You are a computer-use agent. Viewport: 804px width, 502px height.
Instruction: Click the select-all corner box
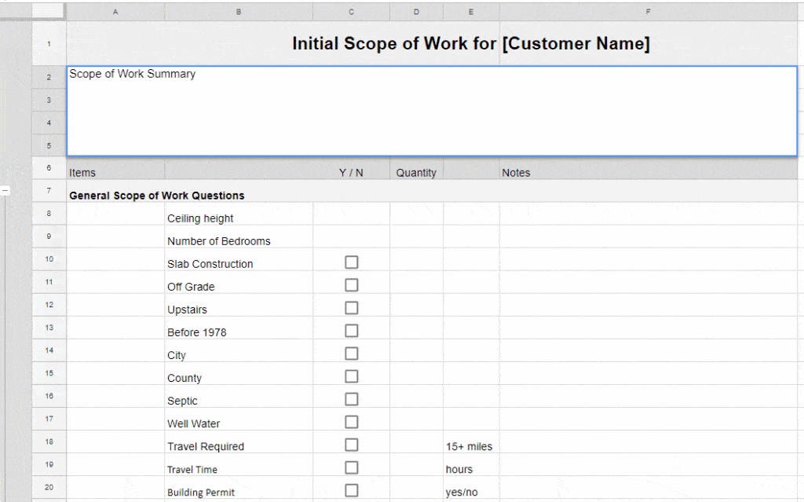49,11
